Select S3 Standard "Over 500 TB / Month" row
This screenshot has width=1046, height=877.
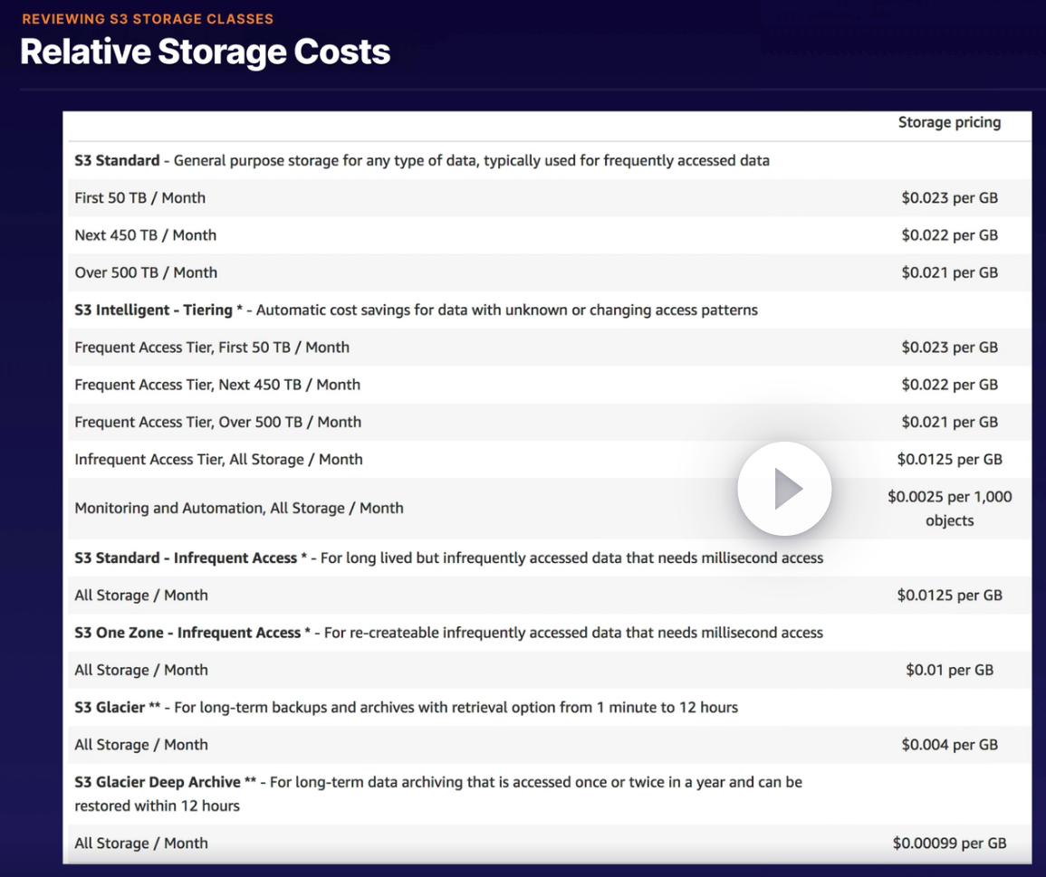click(x=145, y=272)
